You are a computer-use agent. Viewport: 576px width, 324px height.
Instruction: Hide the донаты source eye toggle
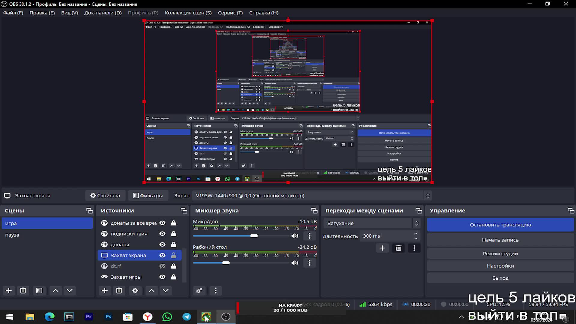[x=162, y=244]
